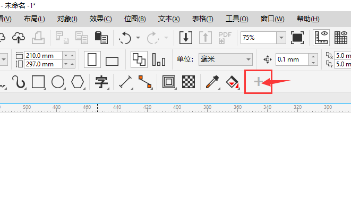Select the Rectangle tool

pyautogui.click(x=39, y=82)
